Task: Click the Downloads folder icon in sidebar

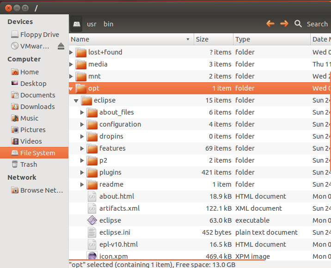Action: pyautogui.click(x=15, y=107)
